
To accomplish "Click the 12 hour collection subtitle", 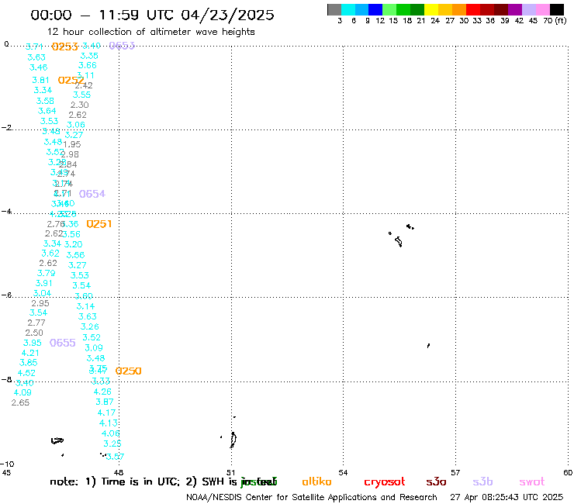I will pos(150,32).
